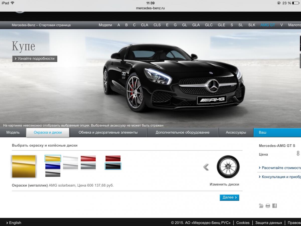
Task: Open GLC in the model bar
Action: [209, 25]
